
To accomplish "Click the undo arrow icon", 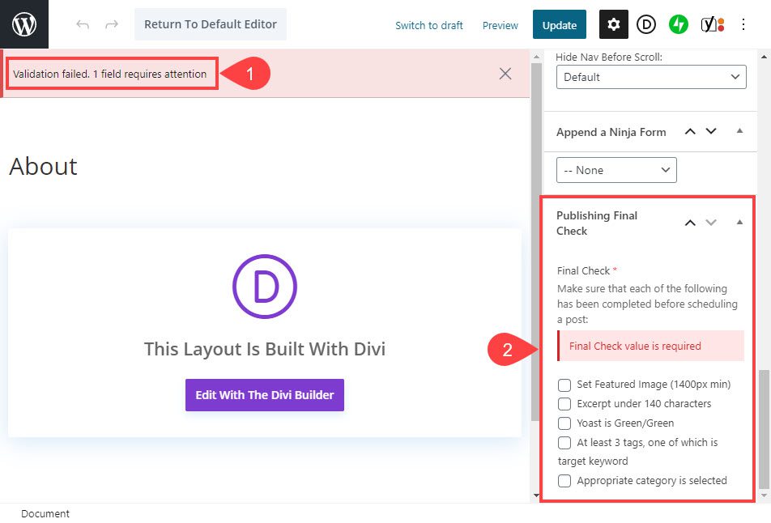I will [83, 25].
